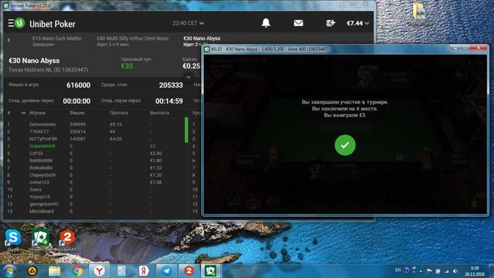Image resolution: width=494 pixels, height=278 pixels.
Task: Click the green Unibet logo
Action: point(20,23)
